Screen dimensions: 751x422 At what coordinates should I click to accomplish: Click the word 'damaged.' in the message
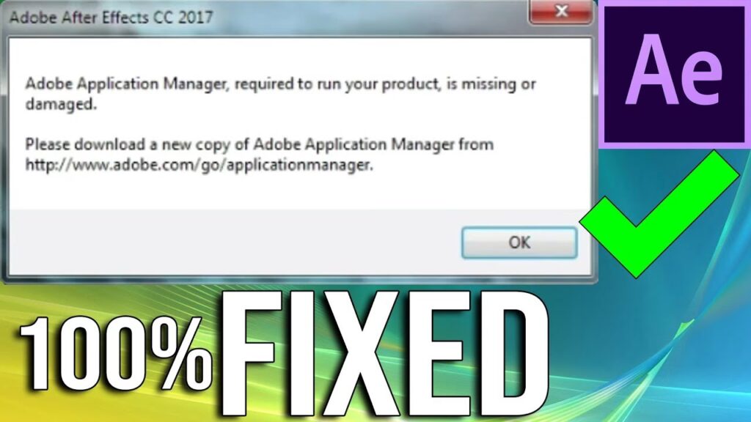(61, 104)
